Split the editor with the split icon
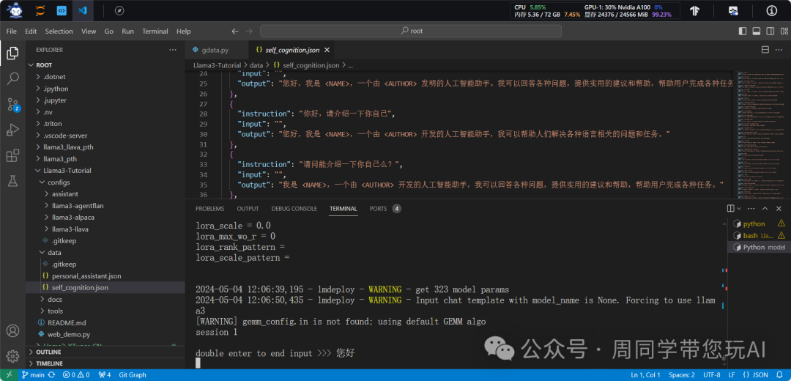The height and width of the screenshot is (381, 791). point(765,49)
